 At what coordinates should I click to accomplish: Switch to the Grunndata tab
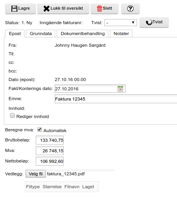[x=41, y=34]
